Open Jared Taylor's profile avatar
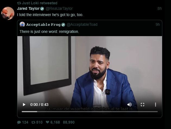This screenshot has width=171, height=129. point(8,14)
